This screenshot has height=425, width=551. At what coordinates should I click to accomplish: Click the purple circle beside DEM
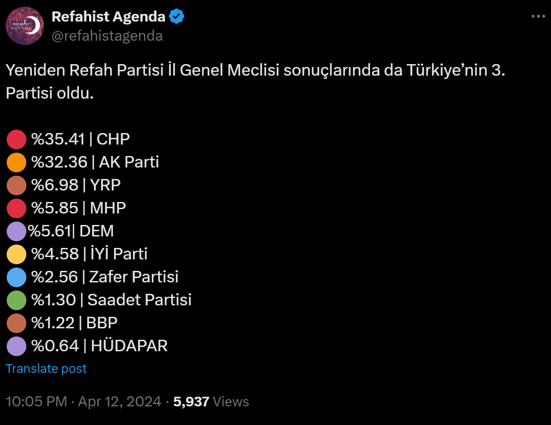point(16,231)
